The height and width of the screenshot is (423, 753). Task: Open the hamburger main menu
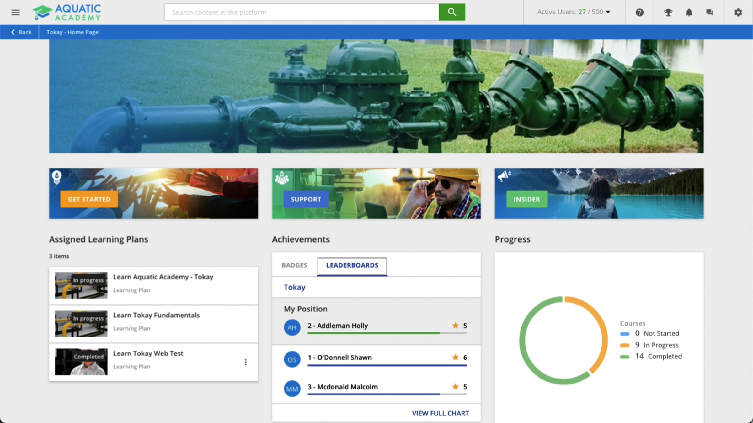[x=15, y=13]
